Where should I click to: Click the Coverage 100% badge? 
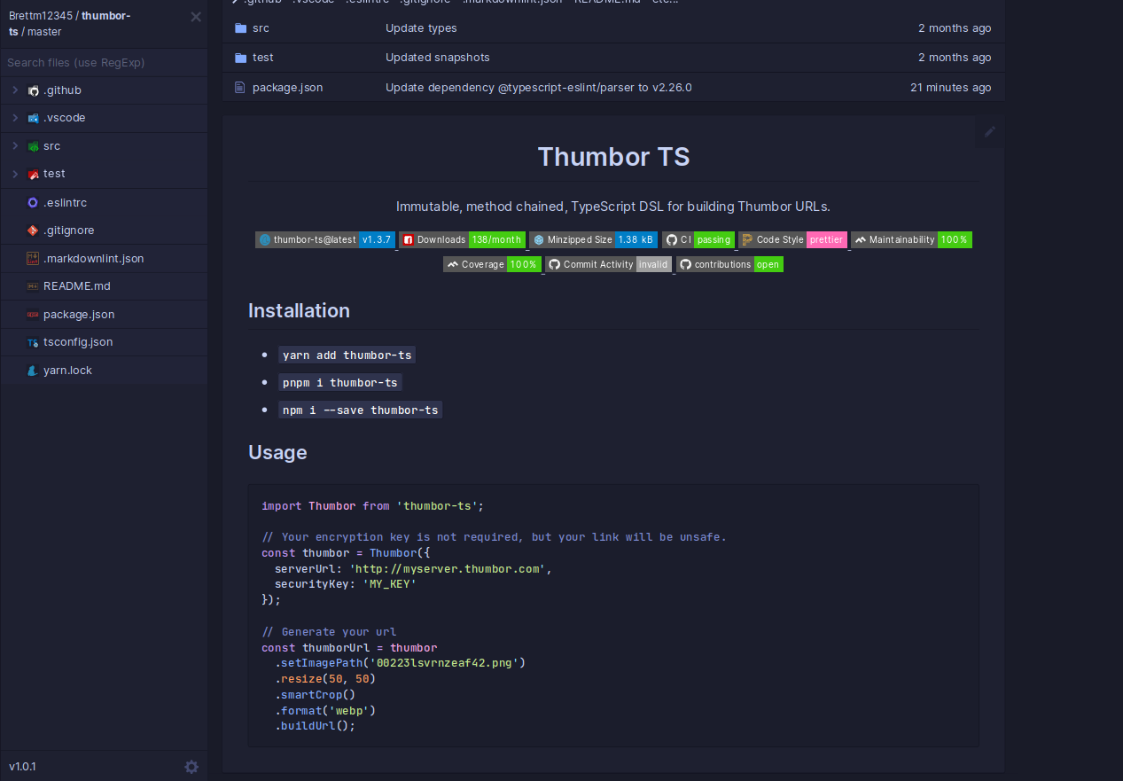[492, 263]
